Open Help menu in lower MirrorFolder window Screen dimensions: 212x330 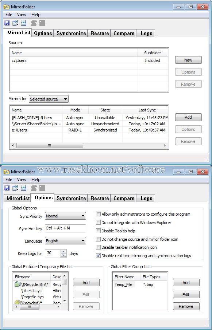[36, 180]
